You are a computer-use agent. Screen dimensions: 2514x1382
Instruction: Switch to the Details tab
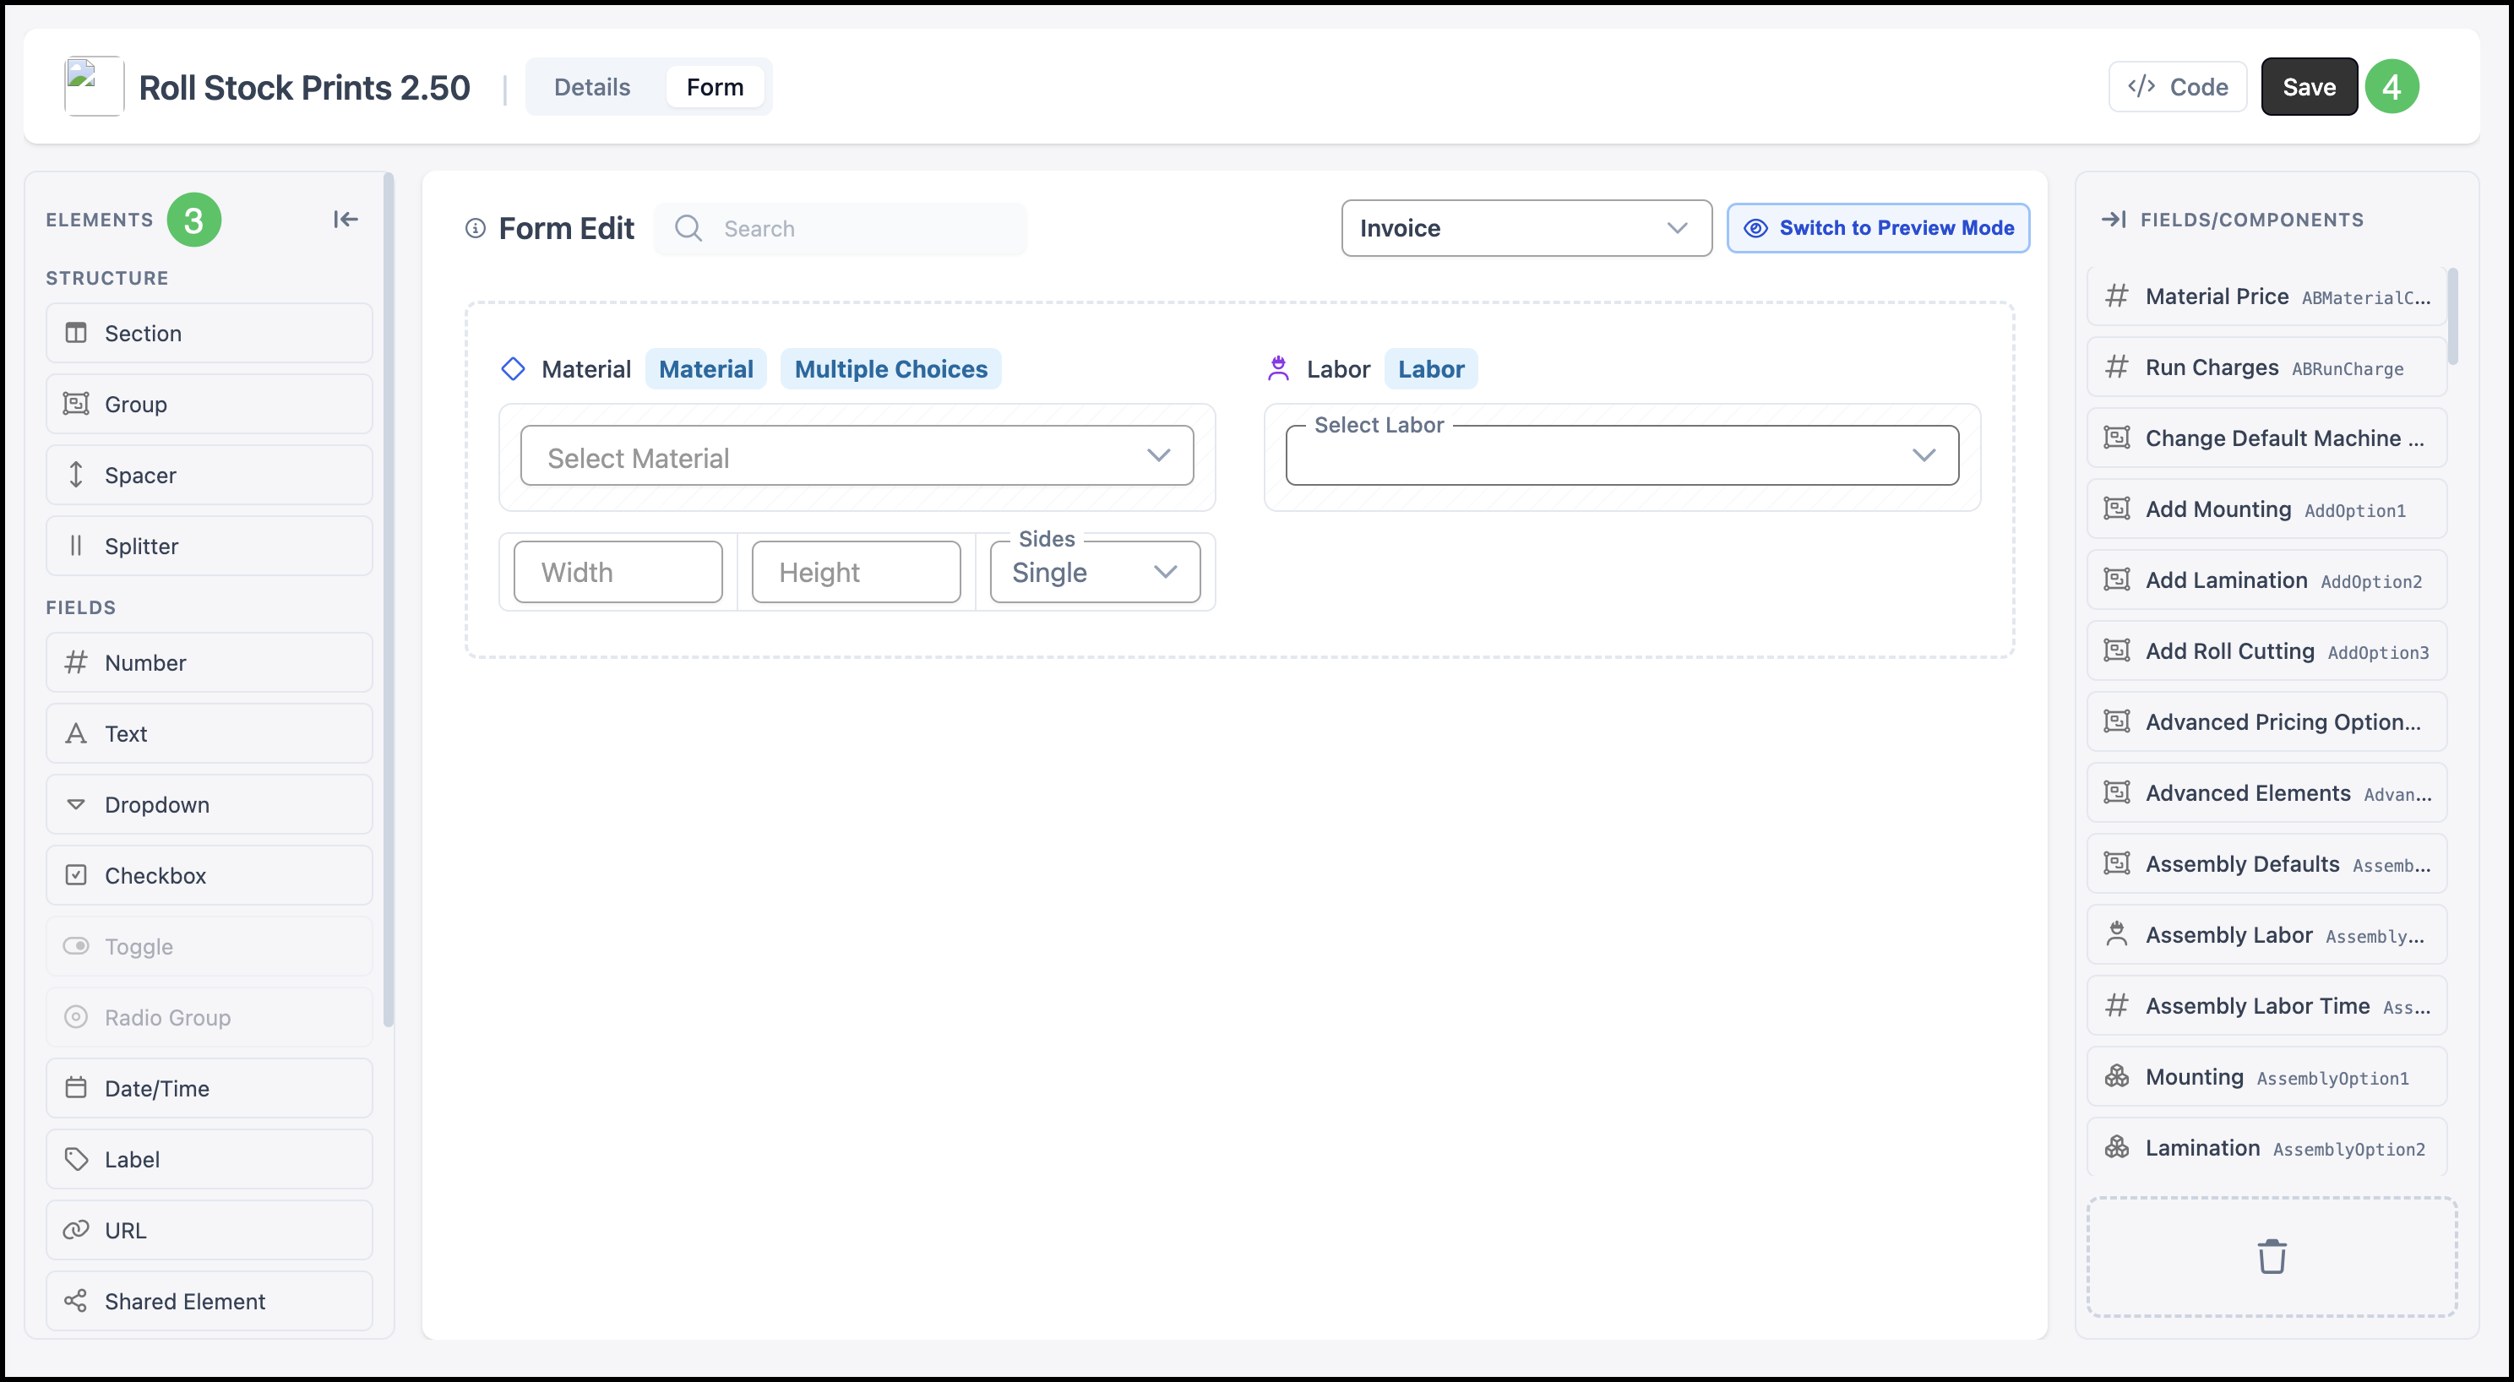pos(591,87)
